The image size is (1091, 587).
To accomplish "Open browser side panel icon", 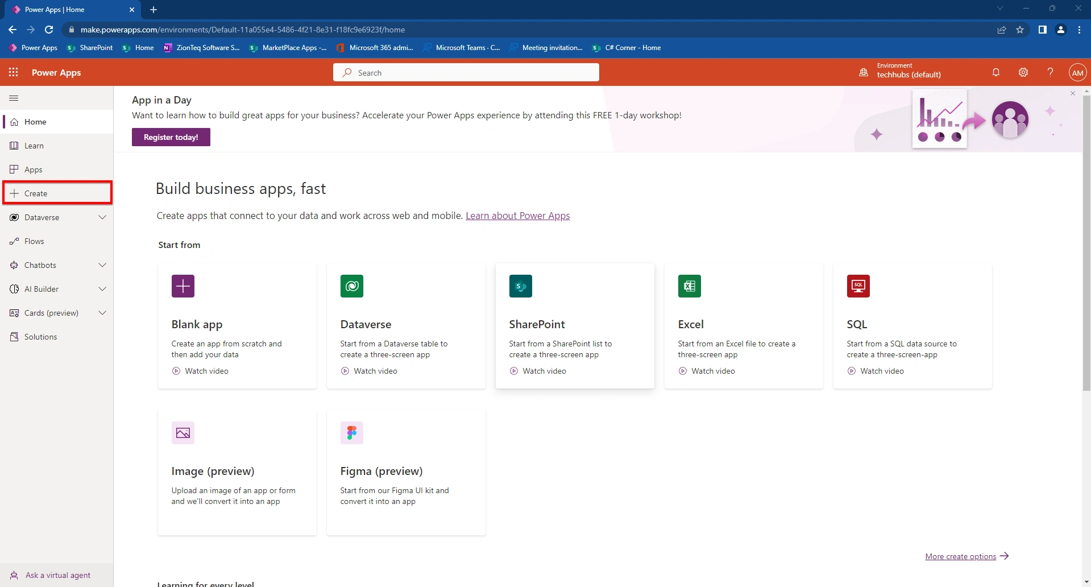I will point(1043,30).
